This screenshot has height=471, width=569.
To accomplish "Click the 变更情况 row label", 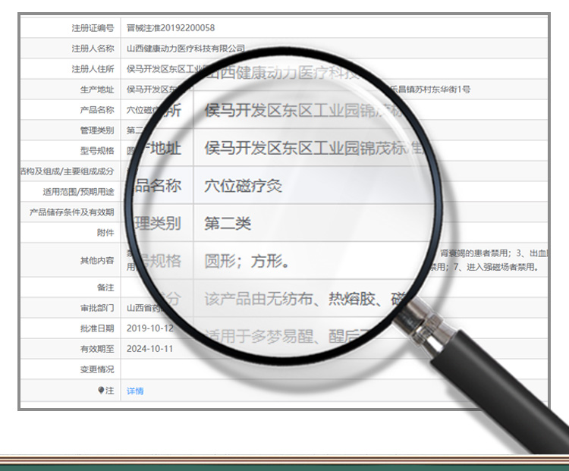I will (x=97, y=369).
